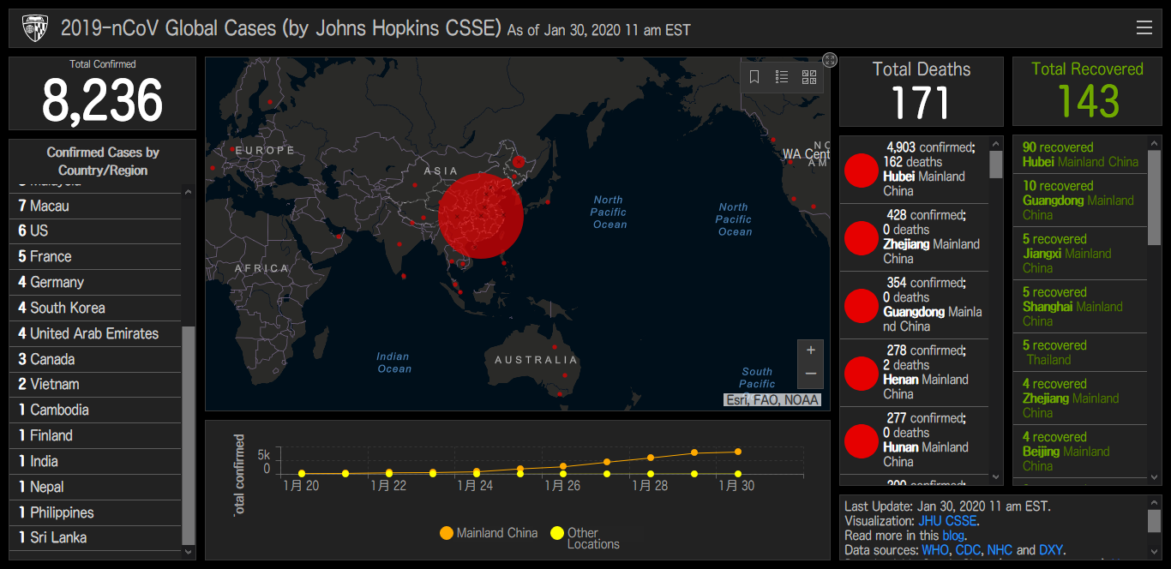Select the 2 Vietnam row
The image size is (1171, 569).
(x=95, y=385)
